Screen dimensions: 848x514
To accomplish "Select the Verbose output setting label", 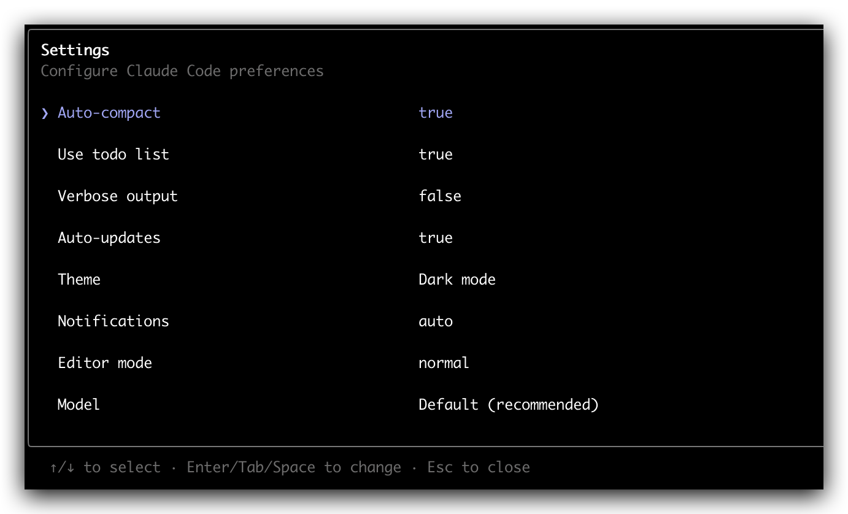I will [x=118, y=196].
